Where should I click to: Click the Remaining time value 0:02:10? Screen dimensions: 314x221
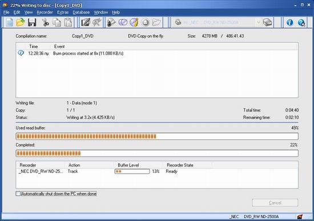(292, 117)
